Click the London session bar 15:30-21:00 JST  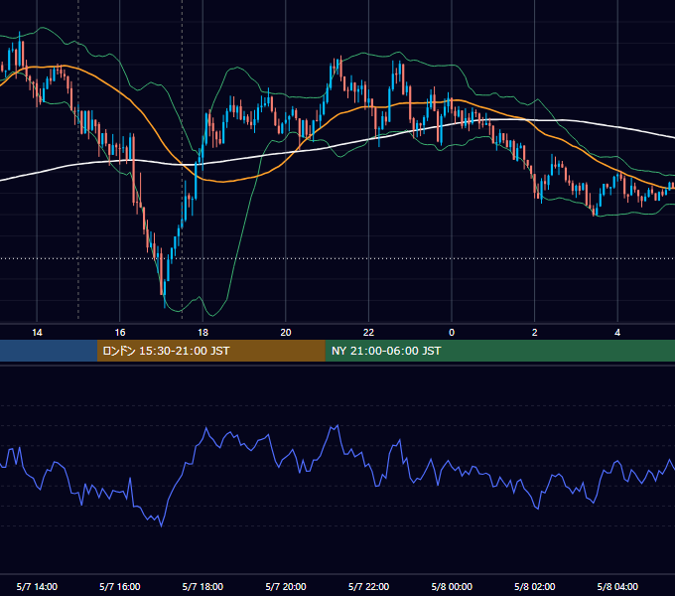point(210,351)
